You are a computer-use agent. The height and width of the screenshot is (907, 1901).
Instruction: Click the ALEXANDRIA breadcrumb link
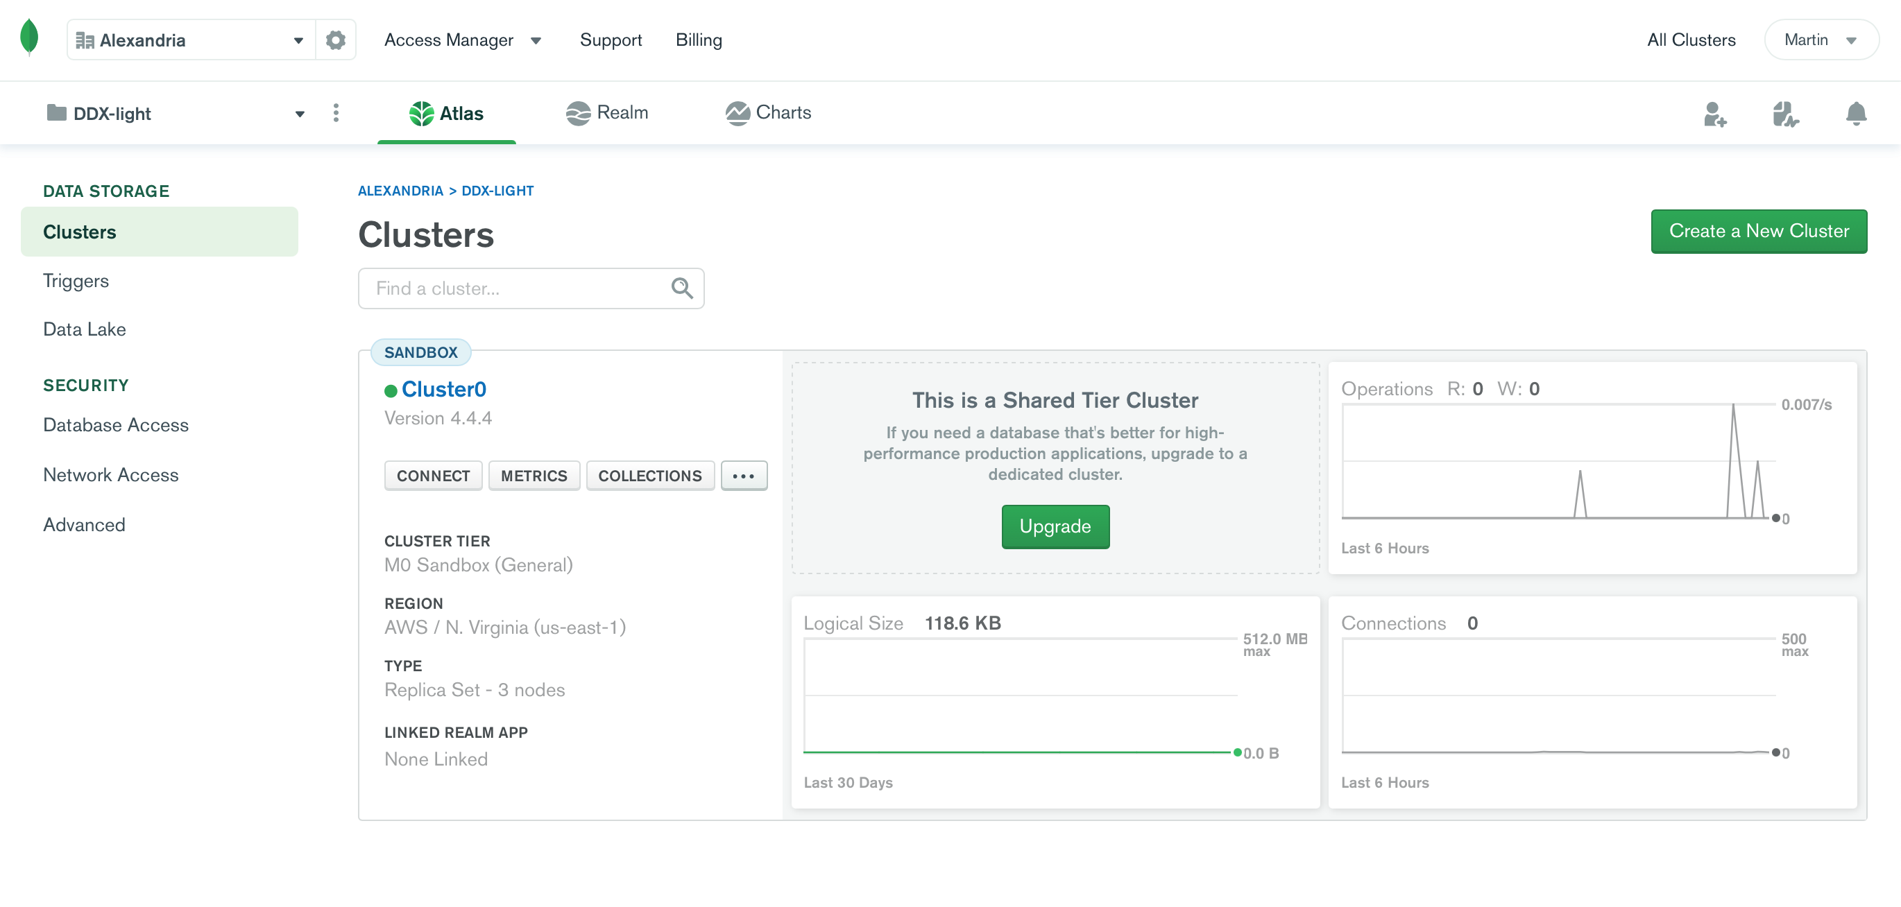(x=400, y=191)
